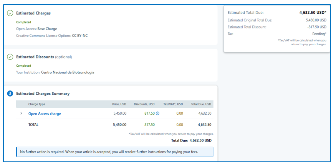Click the Total Due, USD column header
Screen dimensions: 336x166
[x=201, y=104]
